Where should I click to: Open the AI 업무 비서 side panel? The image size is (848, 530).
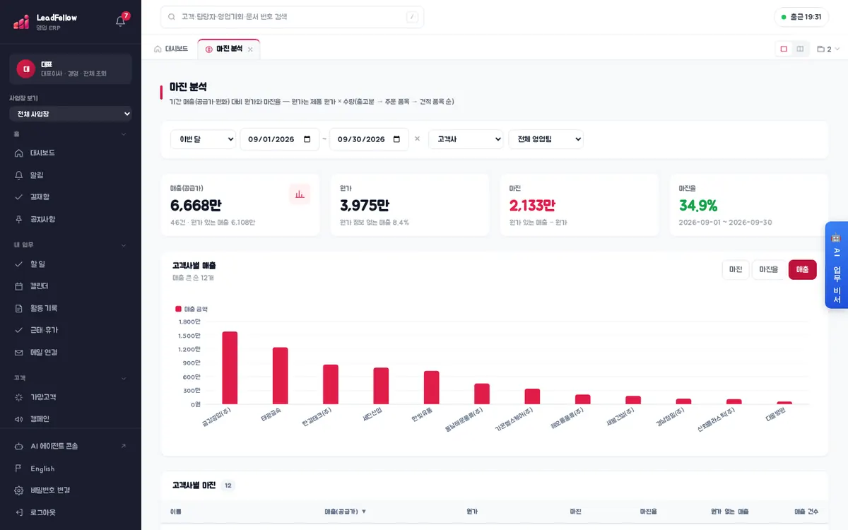[837, 265]
